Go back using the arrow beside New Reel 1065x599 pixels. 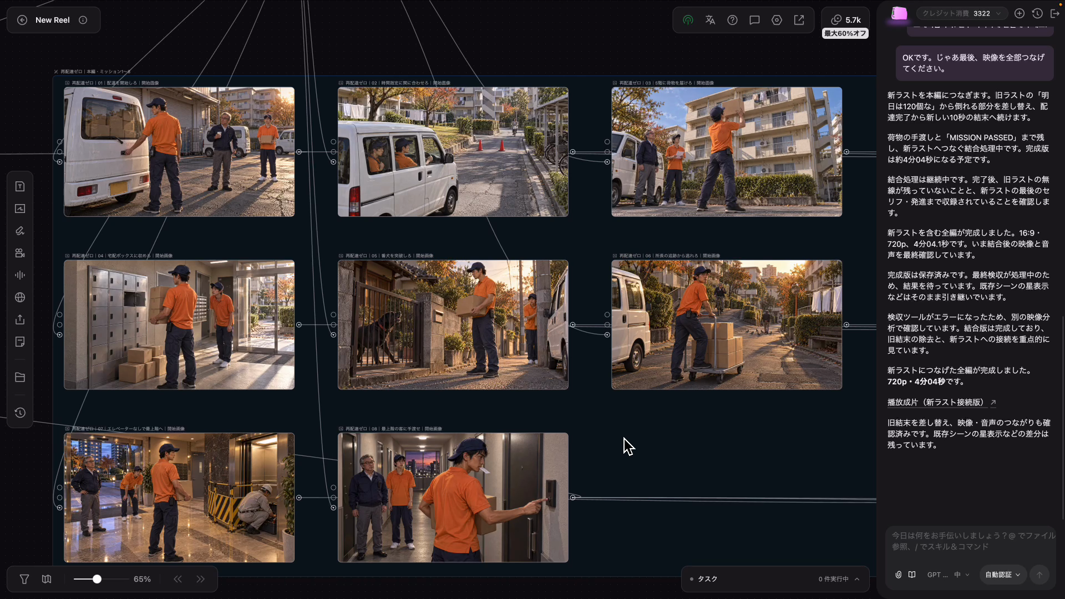coord(22,20)
